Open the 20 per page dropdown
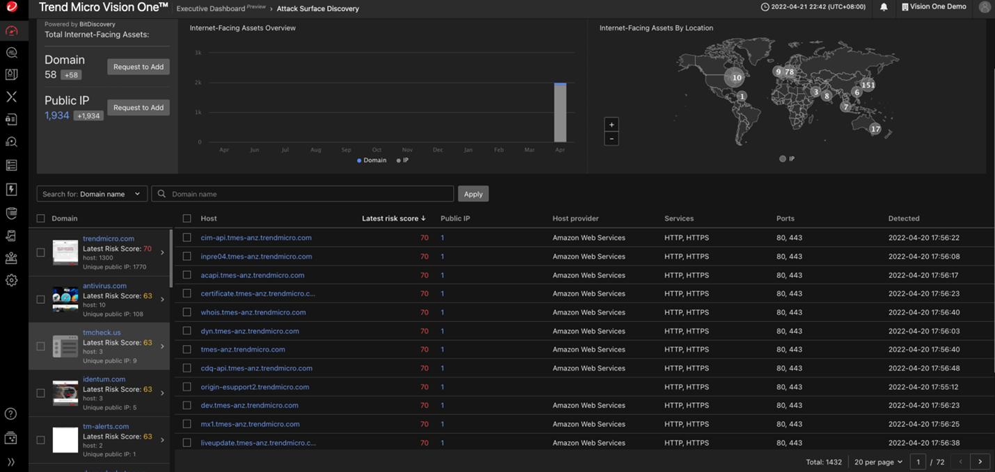 [879, 462]
